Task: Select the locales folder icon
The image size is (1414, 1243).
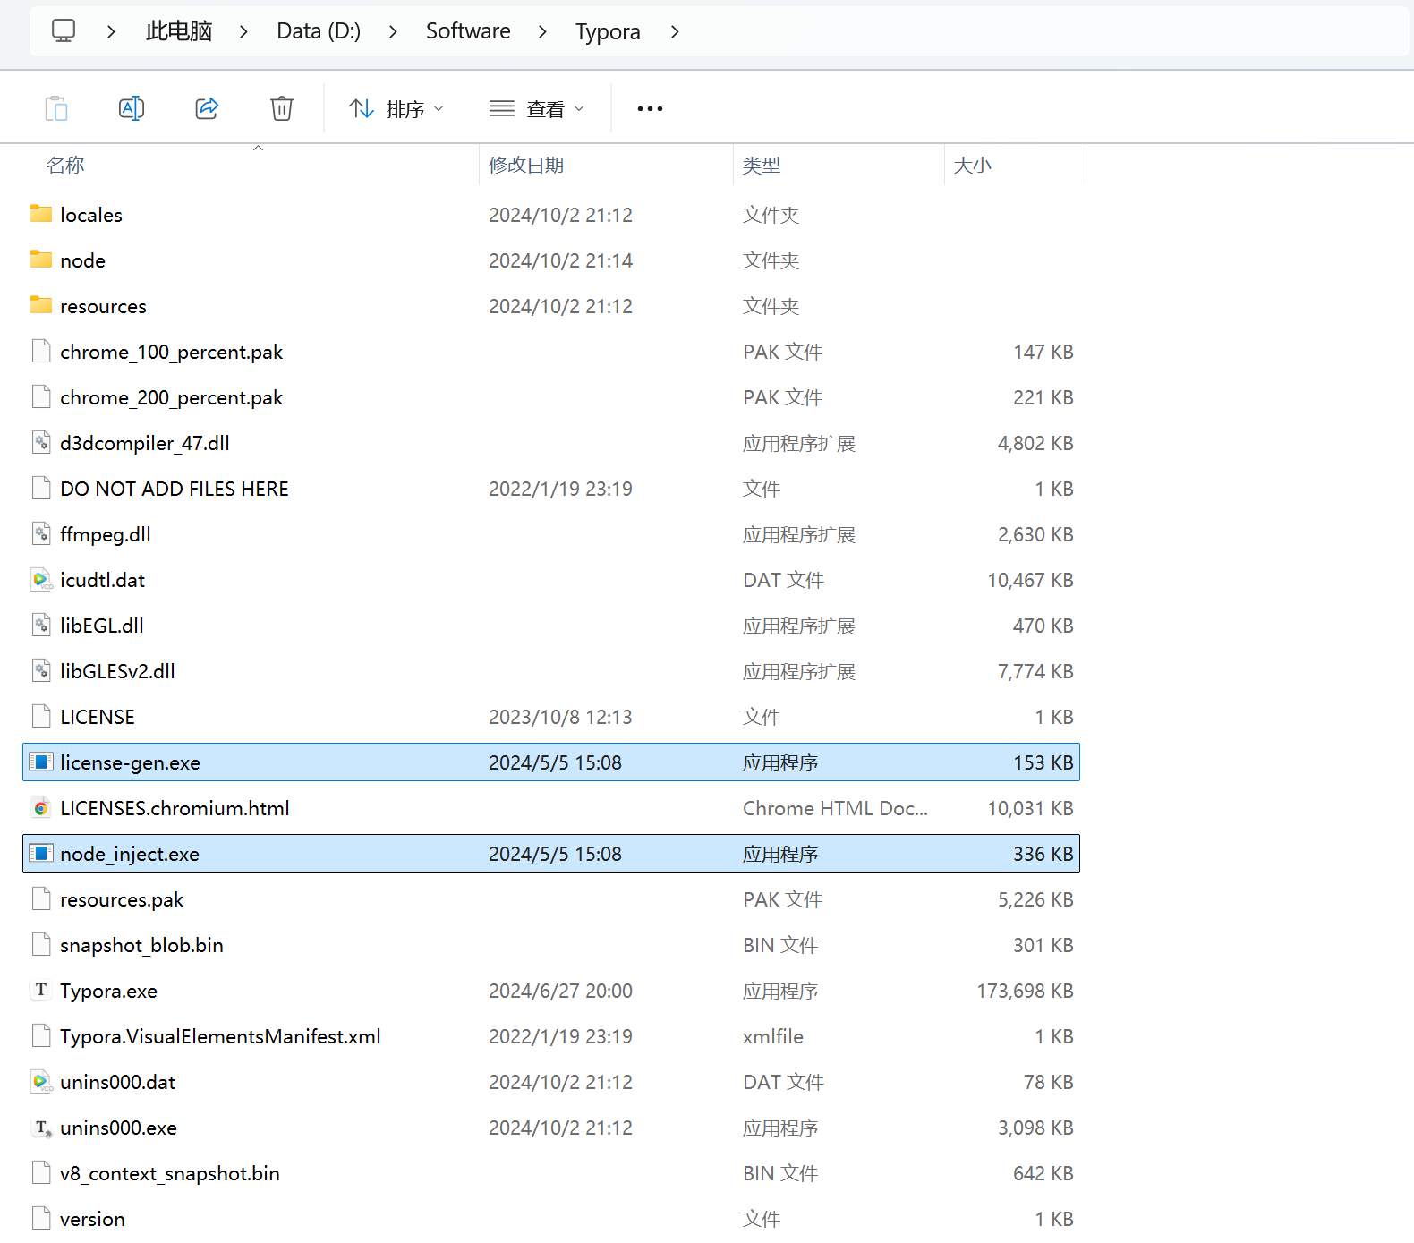Action: (x=41, y=213)
